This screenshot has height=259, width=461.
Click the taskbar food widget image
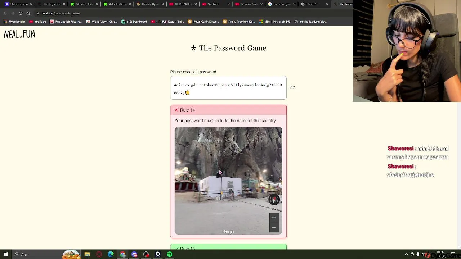coord(71,254)
